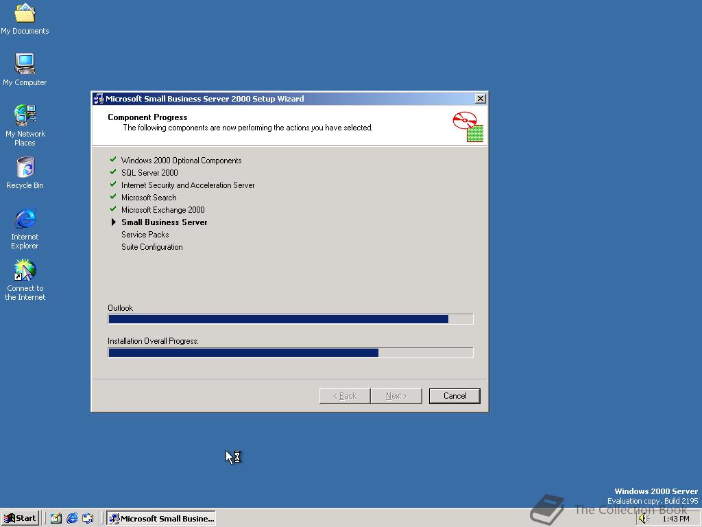Image resolution: width=702 pixels, height=527 pixels.
Task: Click the red CD and firewall wizard graphic
Action: (x=468, y=127)
